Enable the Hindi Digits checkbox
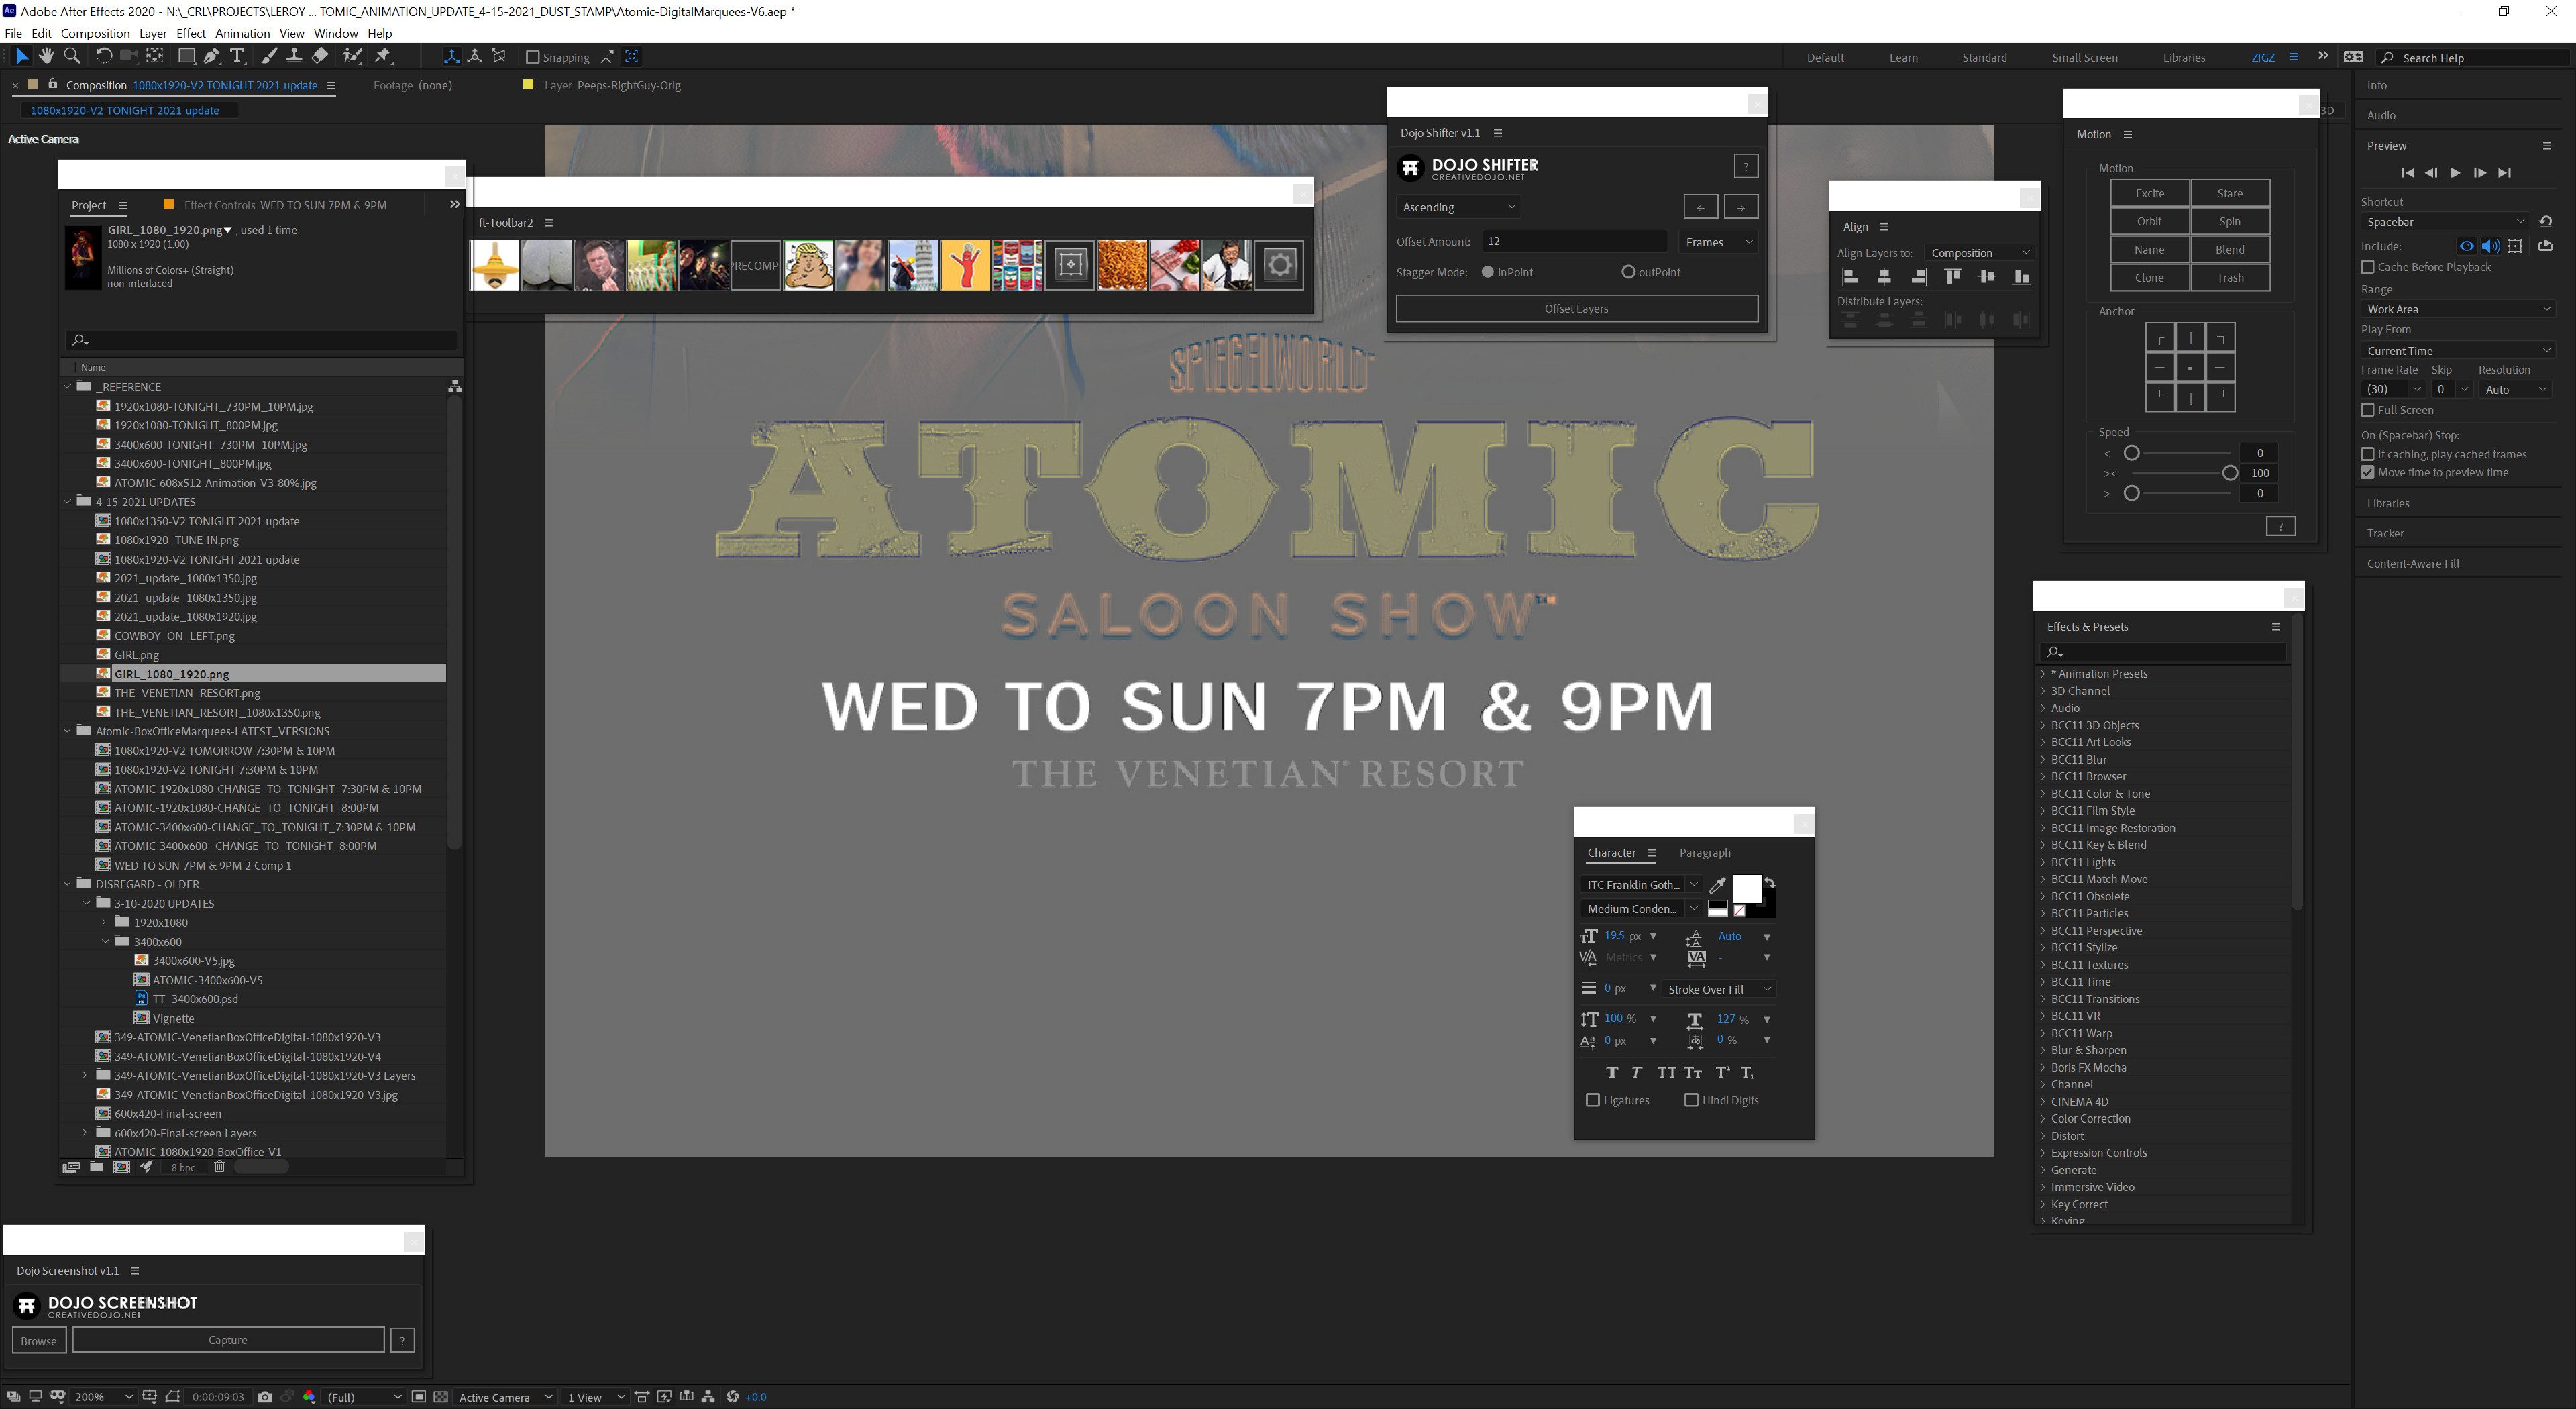 click(x=1691, y=1100)
